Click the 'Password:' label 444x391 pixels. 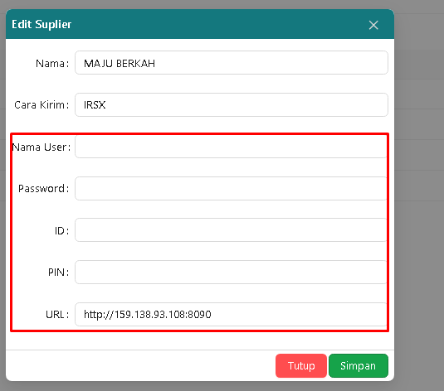pyautogui.click(x=44, y=189)
